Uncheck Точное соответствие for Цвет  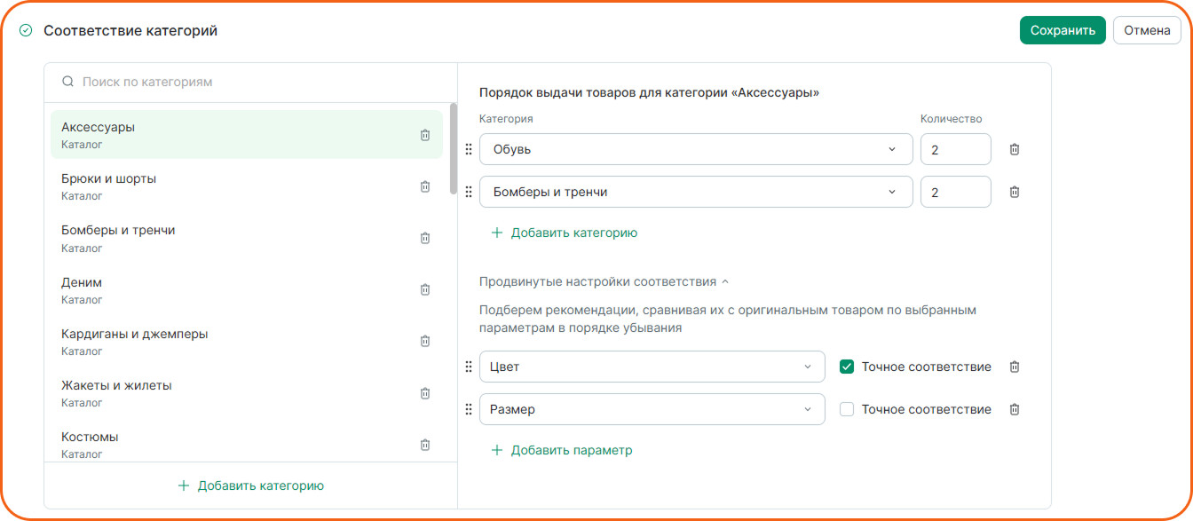847,367
